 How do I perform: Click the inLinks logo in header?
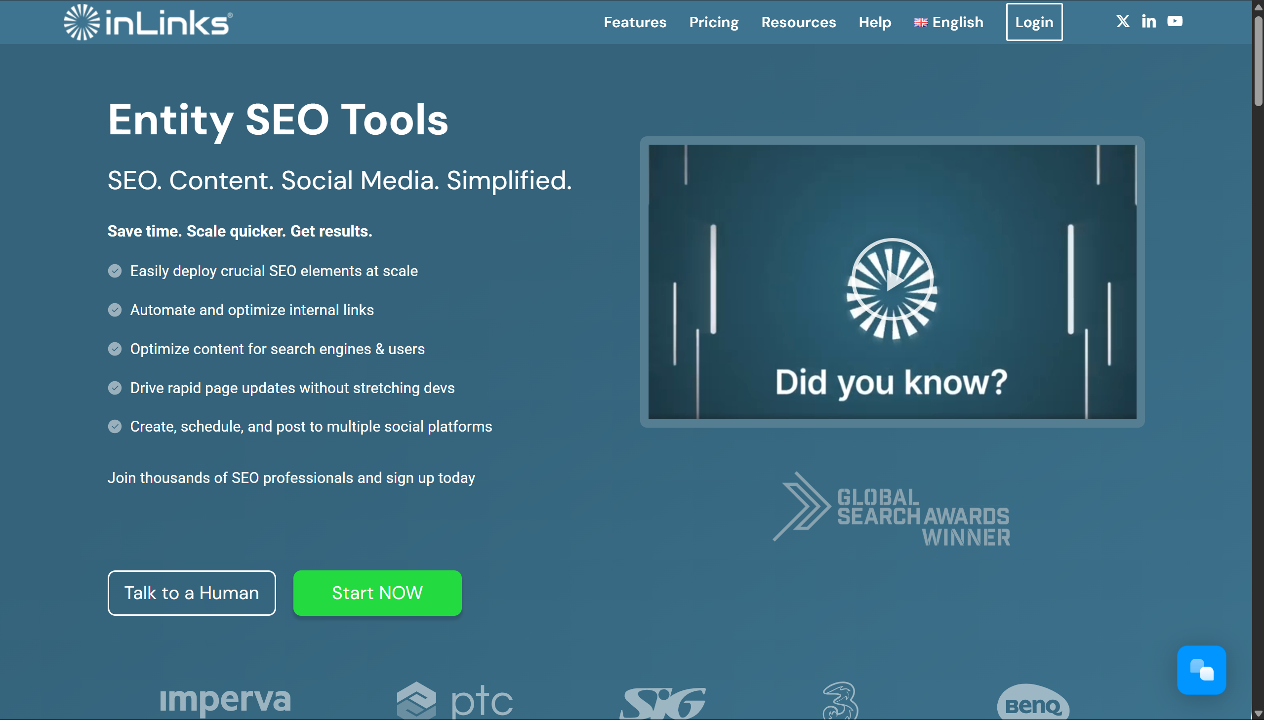click(148, 22)
